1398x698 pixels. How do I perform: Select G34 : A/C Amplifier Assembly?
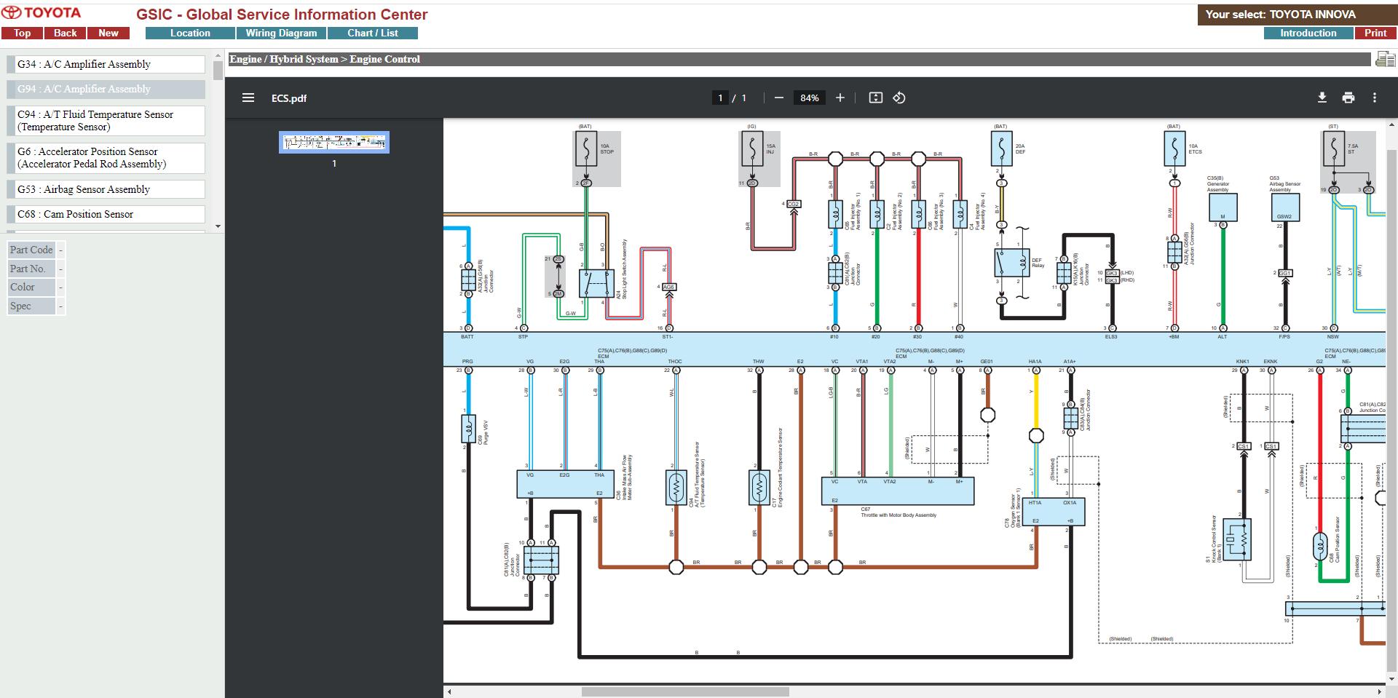106,64
